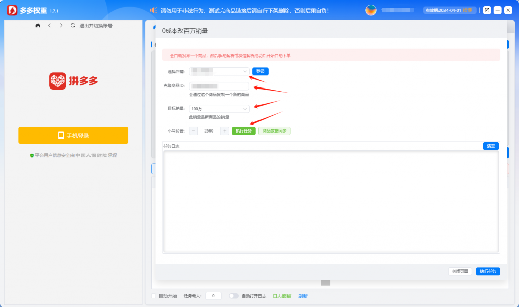Click the phone icon on 手机登录

click(61, 135)
